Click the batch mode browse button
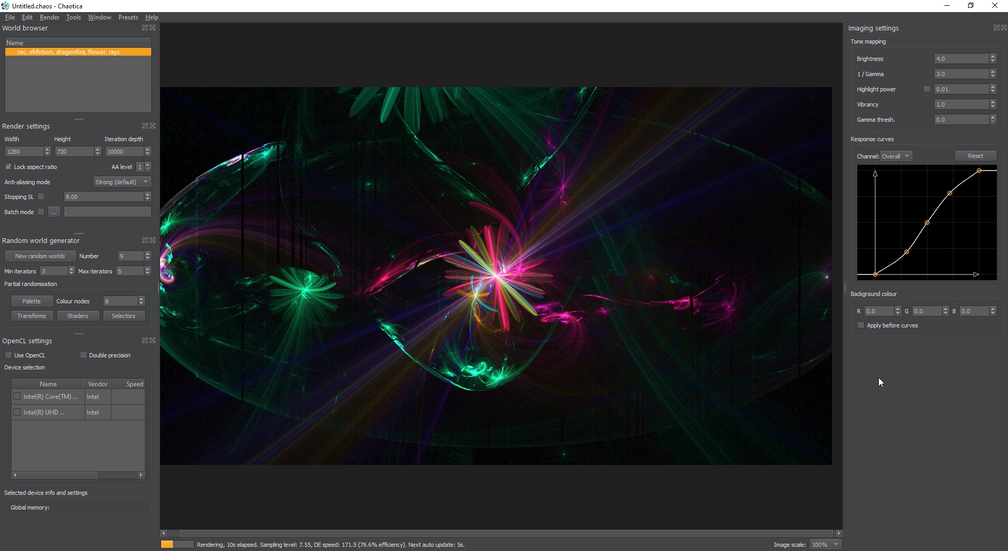Screen dimensions: 1008x551 tap(54, 212)
